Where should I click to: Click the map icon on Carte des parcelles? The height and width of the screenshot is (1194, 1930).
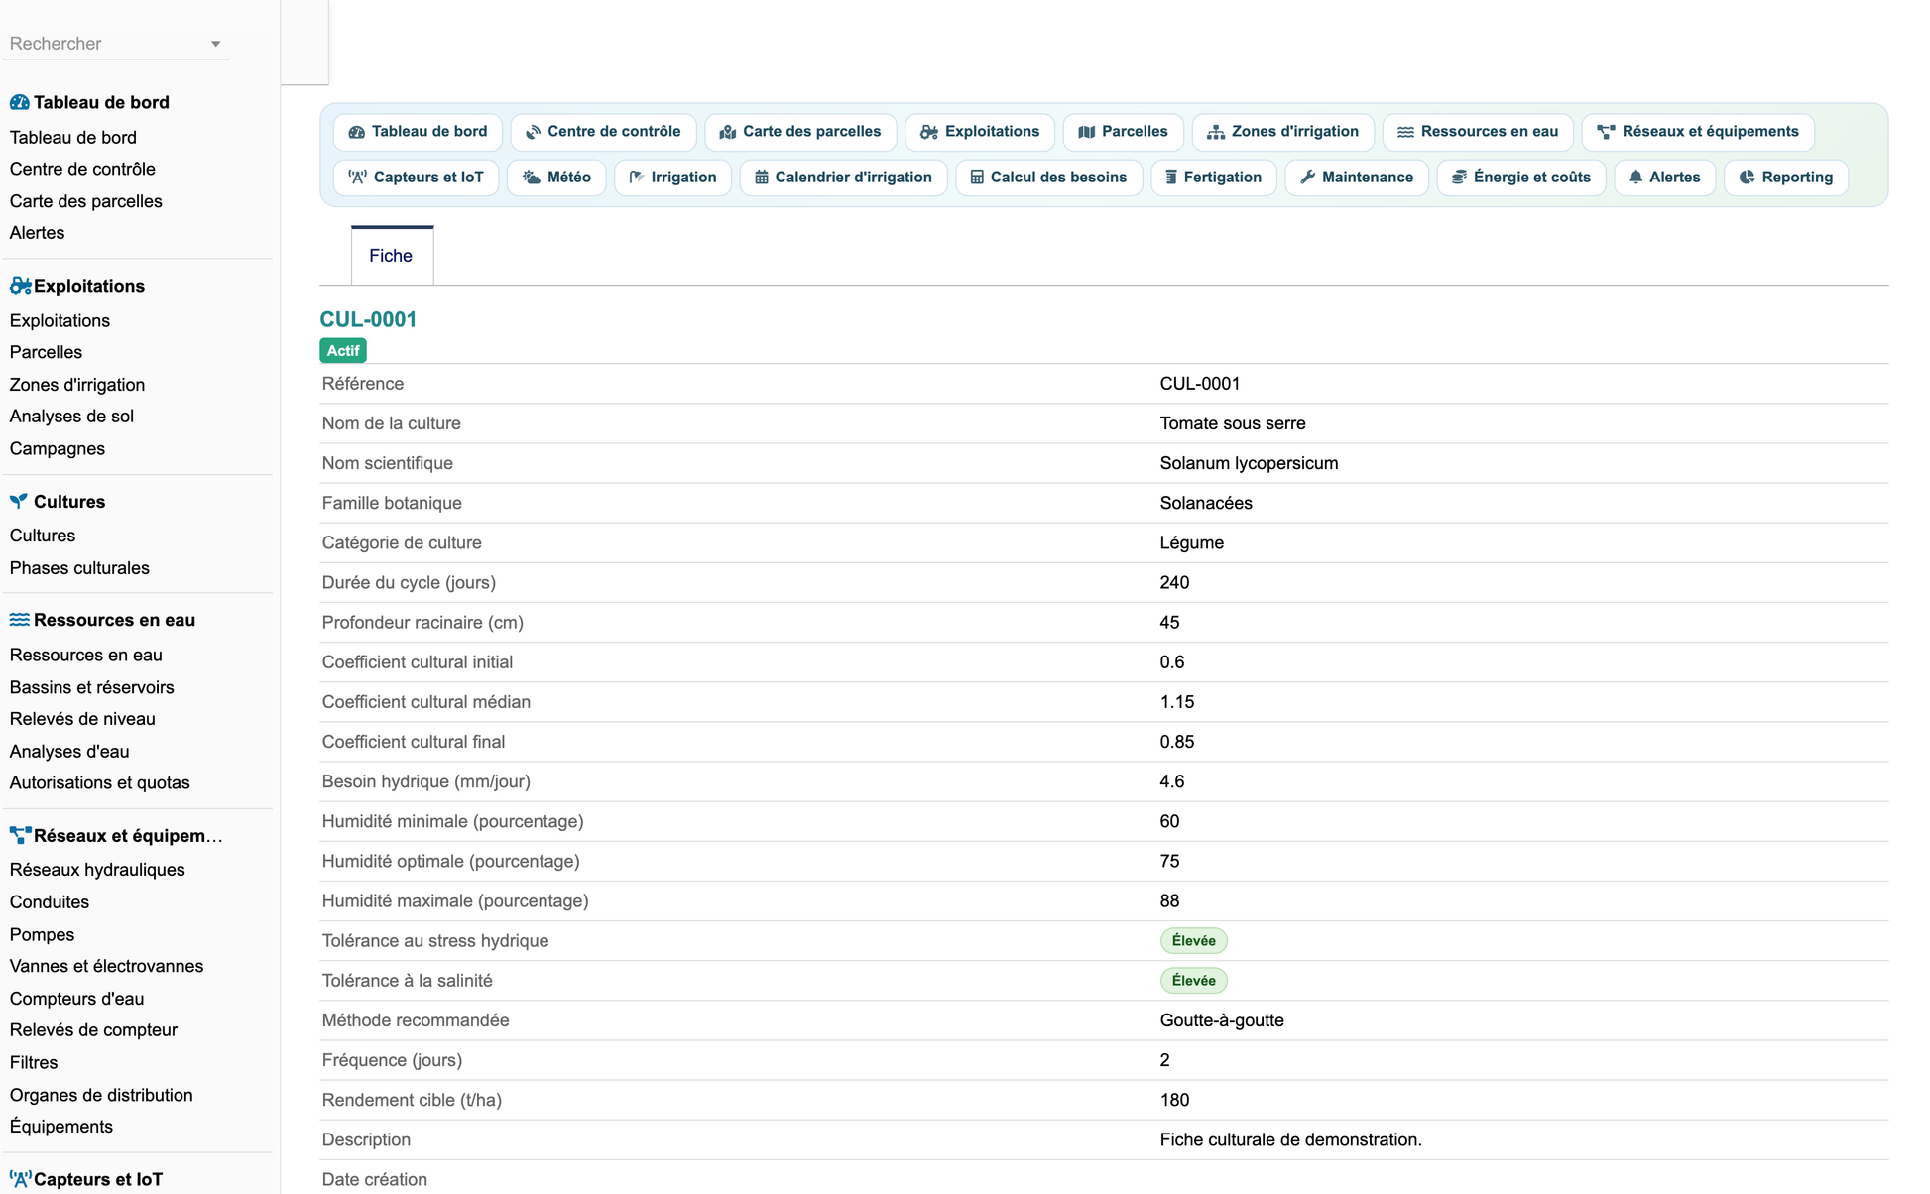728,132
